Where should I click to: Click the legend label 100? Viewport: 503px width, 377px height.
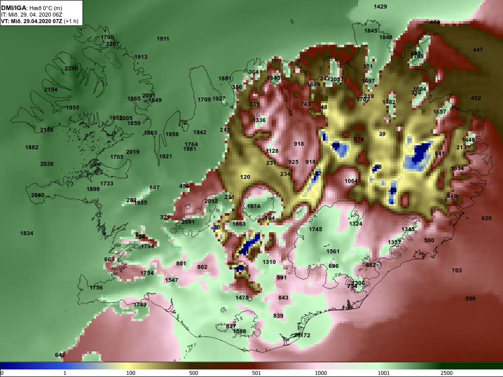coord(131,373)
